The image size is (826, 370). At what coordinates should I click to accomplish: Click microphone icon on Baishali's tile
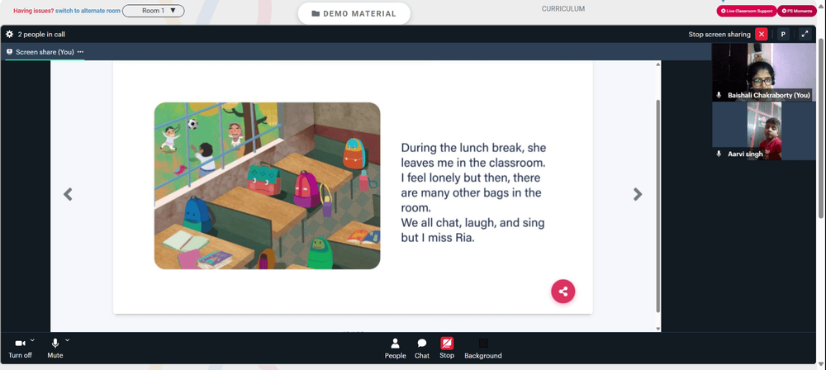[x=719, y=95]
